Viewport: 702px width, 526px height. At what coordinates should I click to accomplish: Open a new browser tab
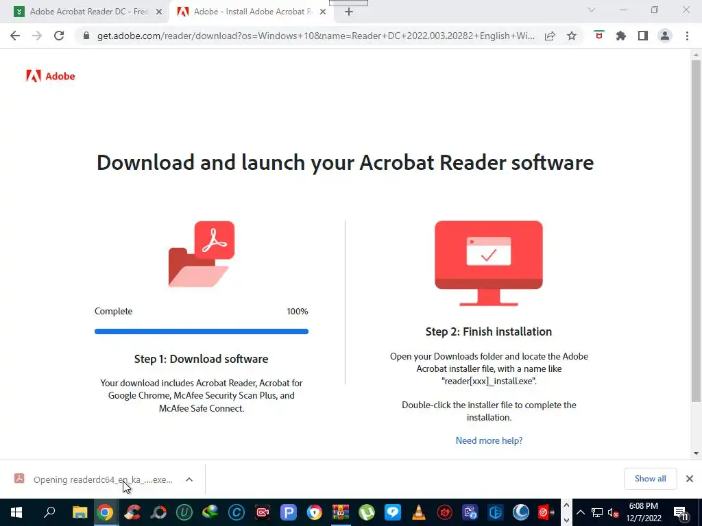(349, 12)
